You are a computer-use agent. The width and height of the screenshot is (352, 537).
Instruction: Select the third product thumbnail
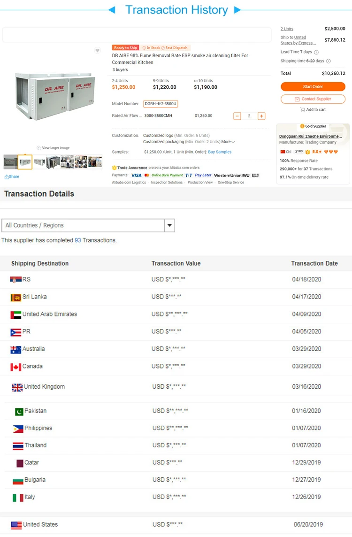tap(39, 161)
